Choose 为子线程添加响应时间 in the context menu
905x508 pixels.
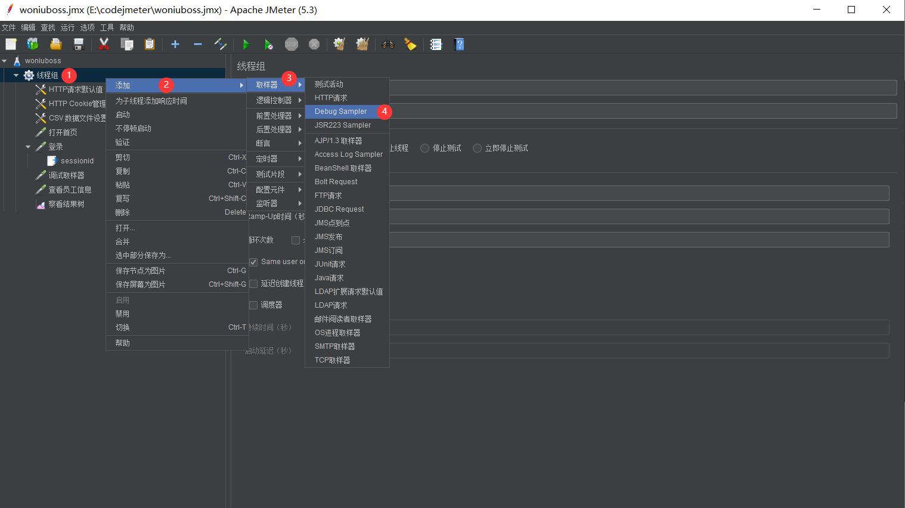pyautogui.click(x=176, y=101)
